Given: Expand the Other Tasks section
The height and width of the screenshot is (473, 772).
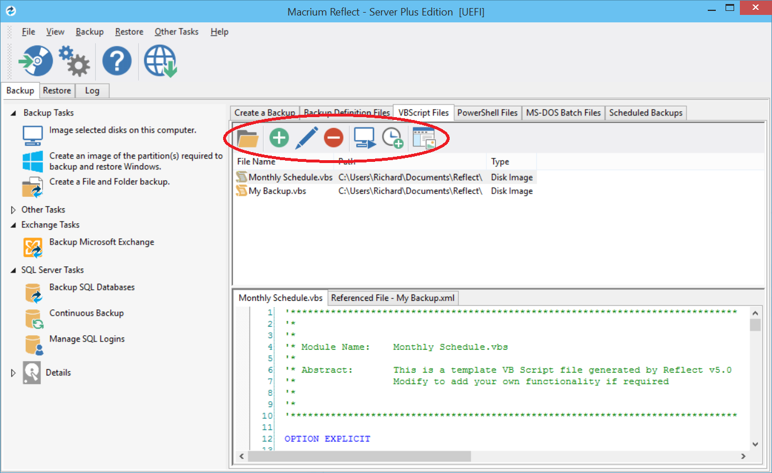Looking at the screenshot, I should pyautogui.click(x=14, y=210).
